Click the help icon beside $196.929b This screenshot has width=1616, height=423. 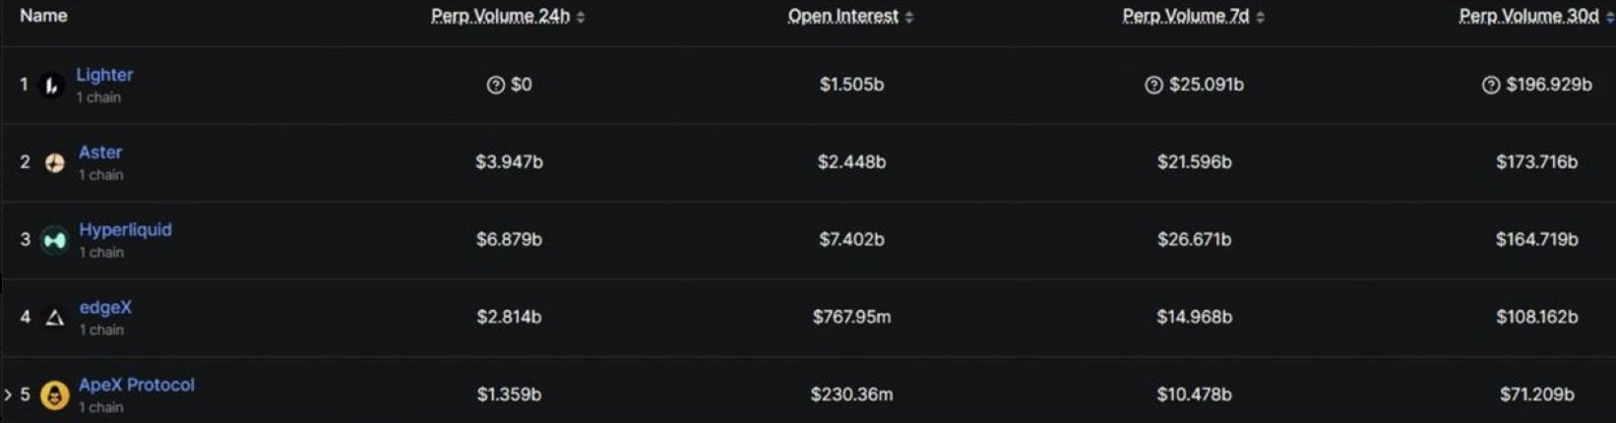(x=1491, y=86)
